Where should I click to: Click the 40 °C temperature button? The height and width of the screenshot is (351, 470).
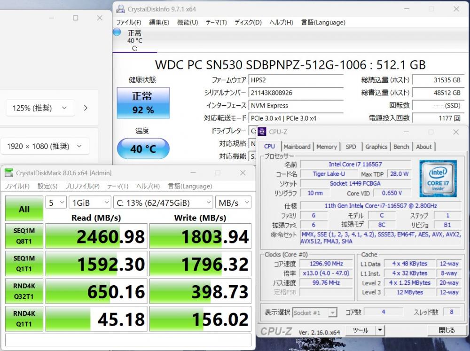click(x=143, y=148)
